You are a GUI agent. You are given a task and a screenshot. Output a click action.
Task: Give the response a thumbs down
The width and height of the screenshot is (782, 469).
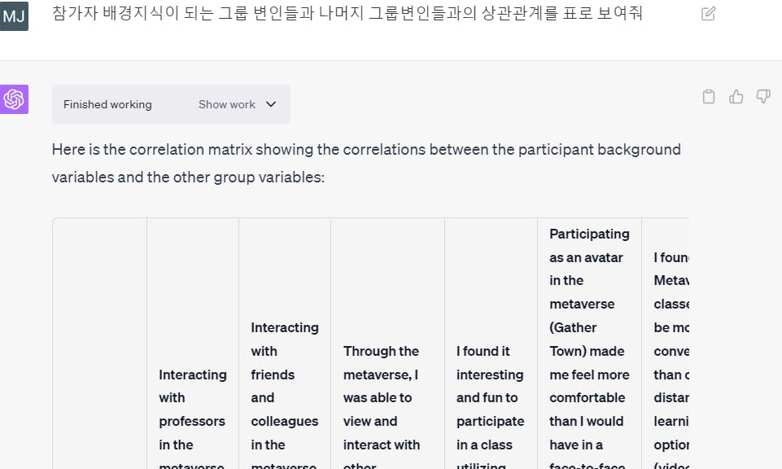763,97
